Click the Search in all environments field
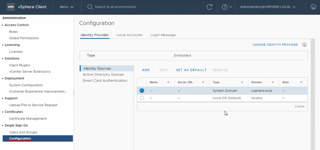The width and height of the screenshot is (320, 150). point(115,7)
